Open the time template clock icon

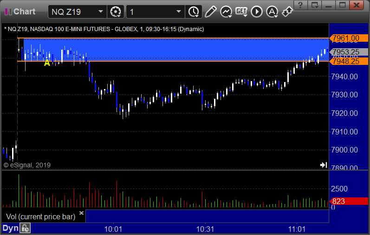pyautogui.click(x=194, y=12)
